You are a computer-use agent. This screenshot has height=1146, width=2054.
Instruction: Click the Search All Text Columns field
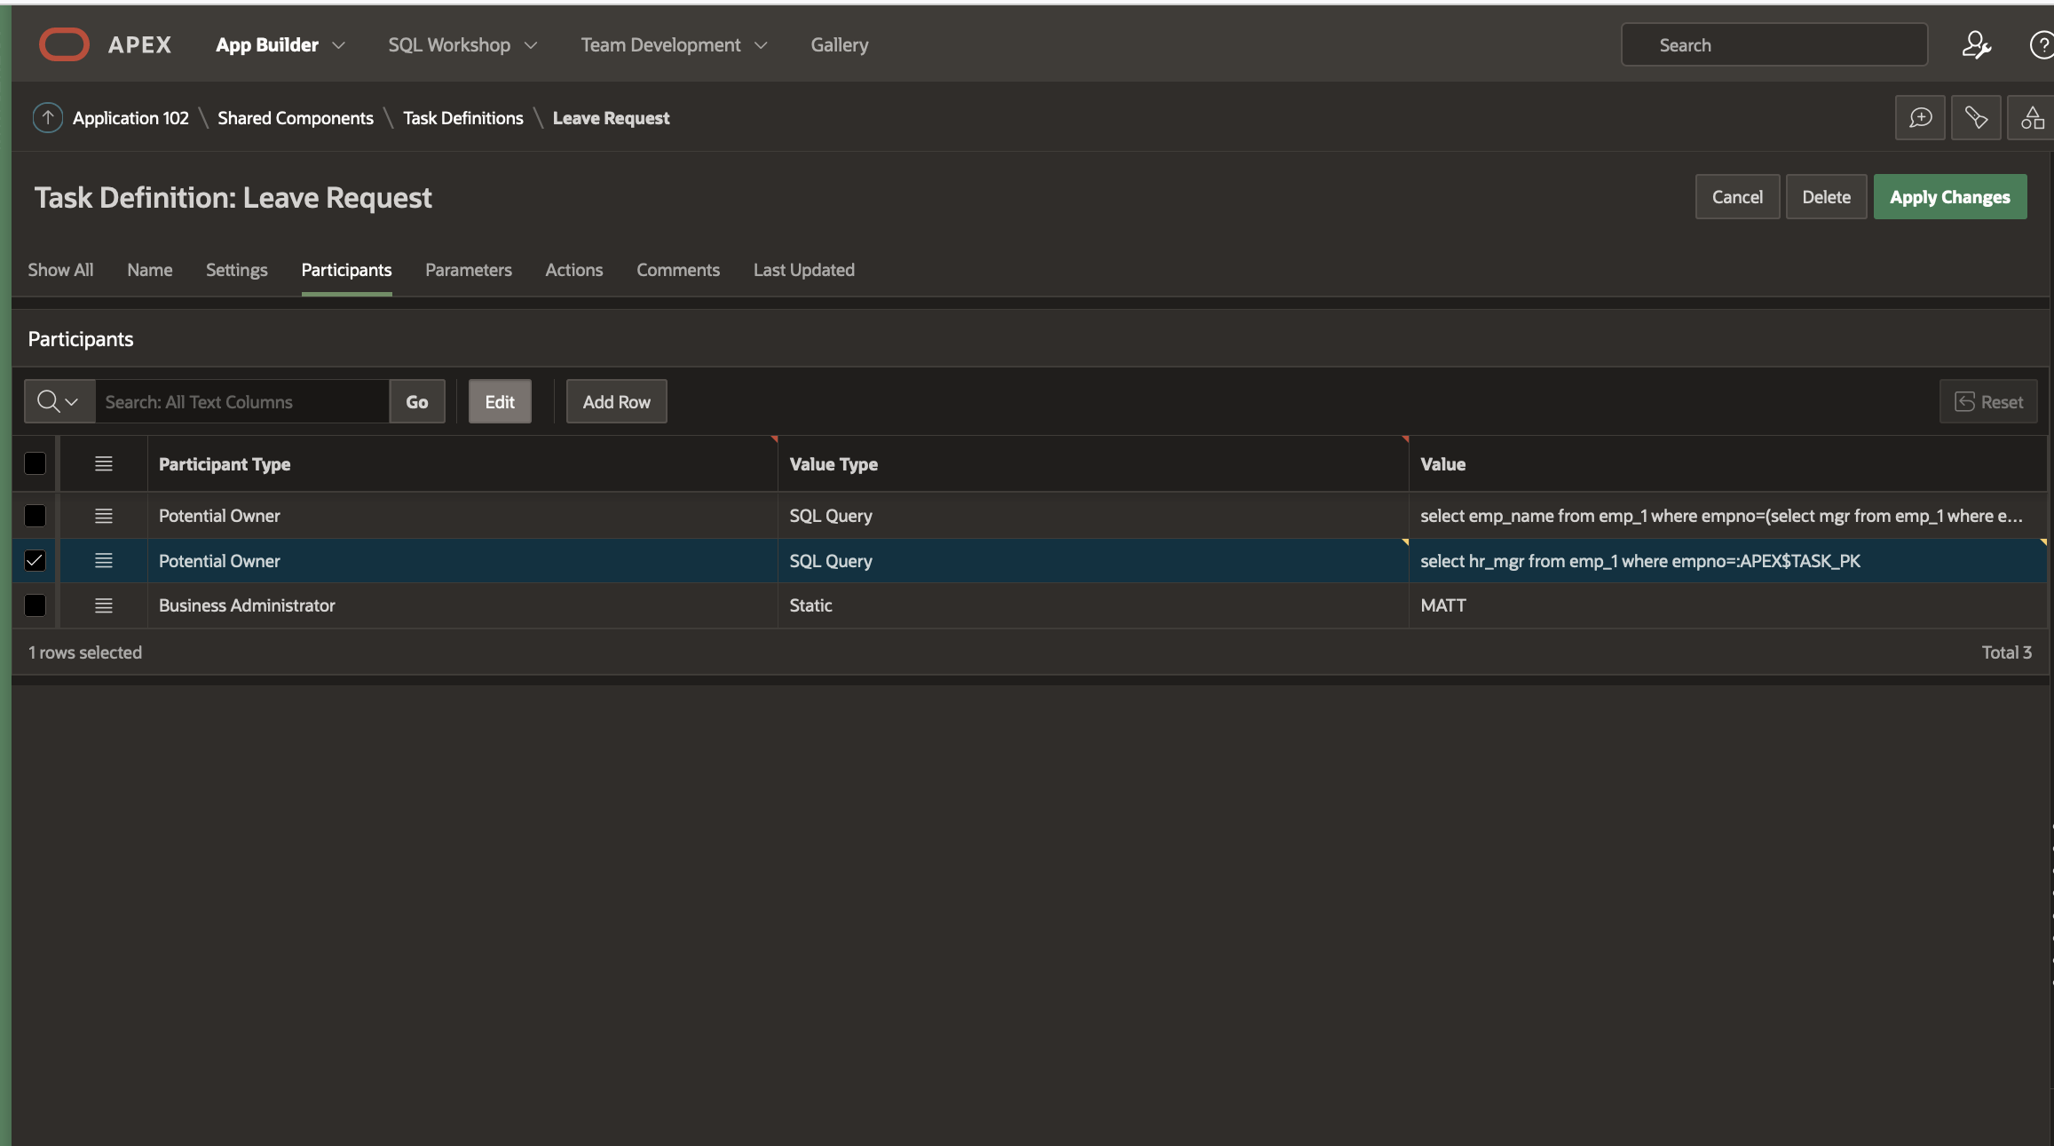[x=241, y=401]
